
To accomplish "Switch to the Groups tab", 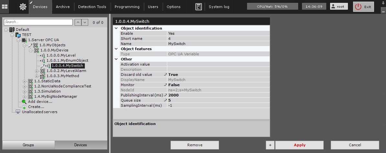I will tap(28, 145).
